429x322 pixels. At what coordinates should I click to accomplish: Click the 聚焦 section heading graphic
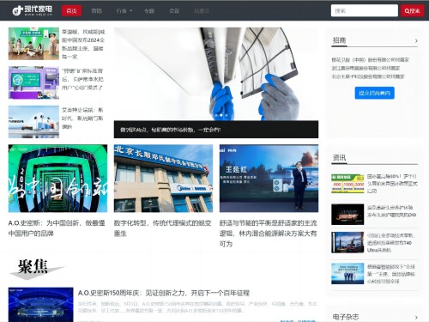[x=36, y=269]
